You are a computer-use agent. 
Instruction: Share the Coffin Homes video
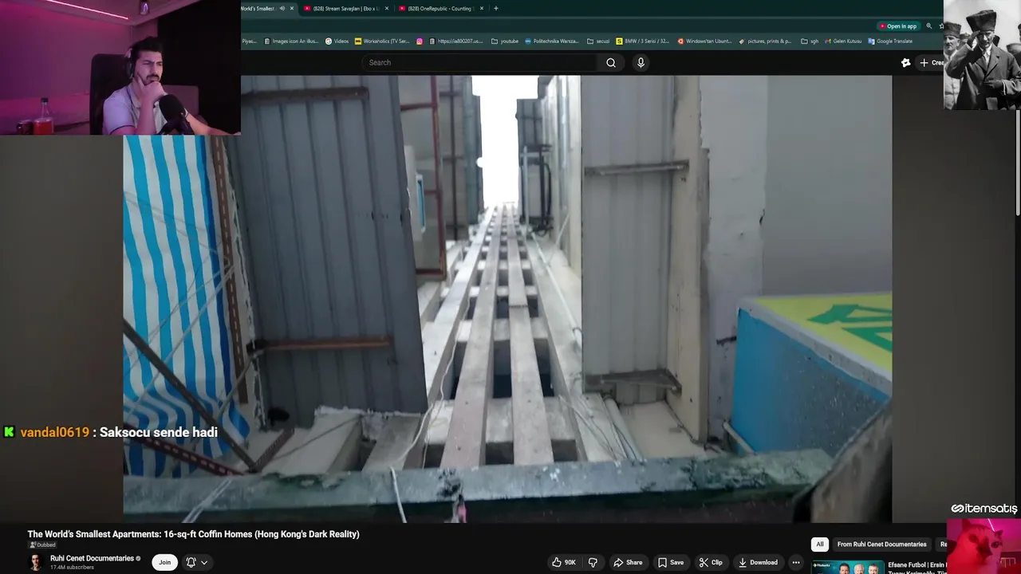click(x=628, y=562)
